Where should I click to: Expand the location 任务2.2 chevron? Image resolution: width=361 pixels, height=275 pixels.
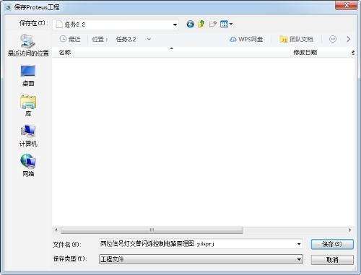pyautogui.click(x=149, y=39)
